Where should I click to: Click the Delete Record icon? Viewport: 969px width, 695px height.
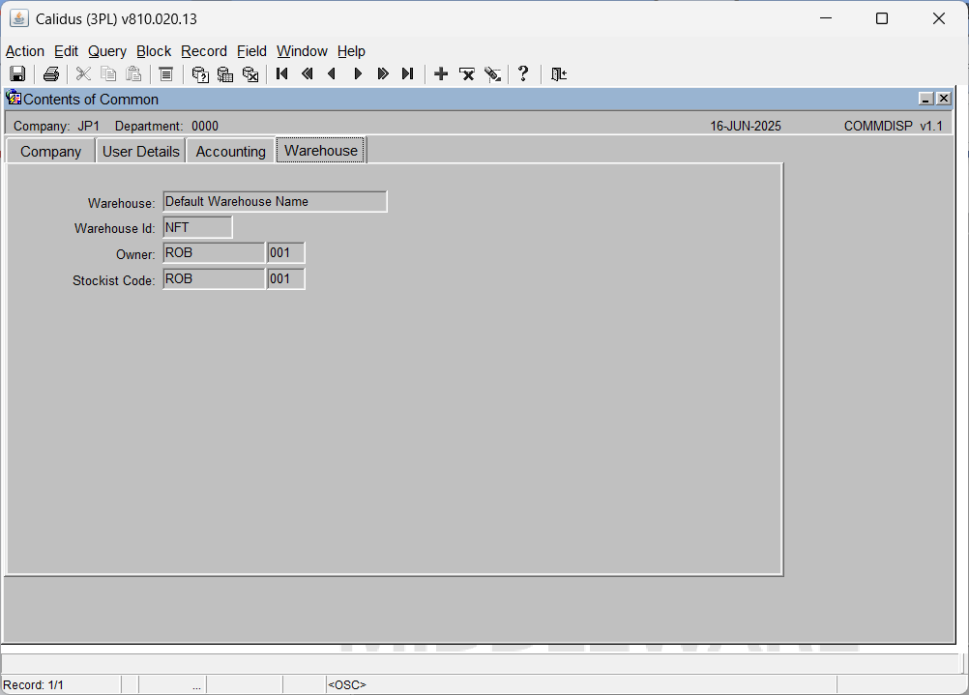click(x=466, y=74)
